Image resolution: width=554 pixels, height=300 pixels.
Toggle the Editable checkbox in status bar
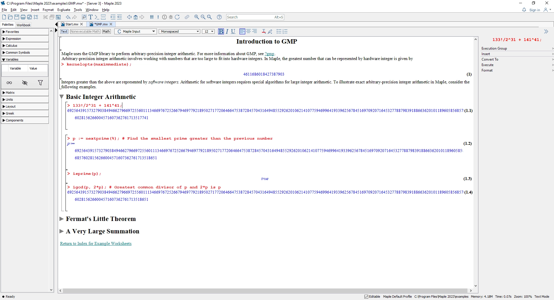tap(366, 297)
